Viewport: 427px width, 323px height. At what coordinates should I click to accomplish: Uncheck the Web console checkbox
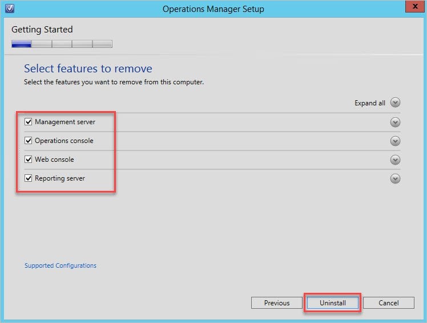pos(29,159)
